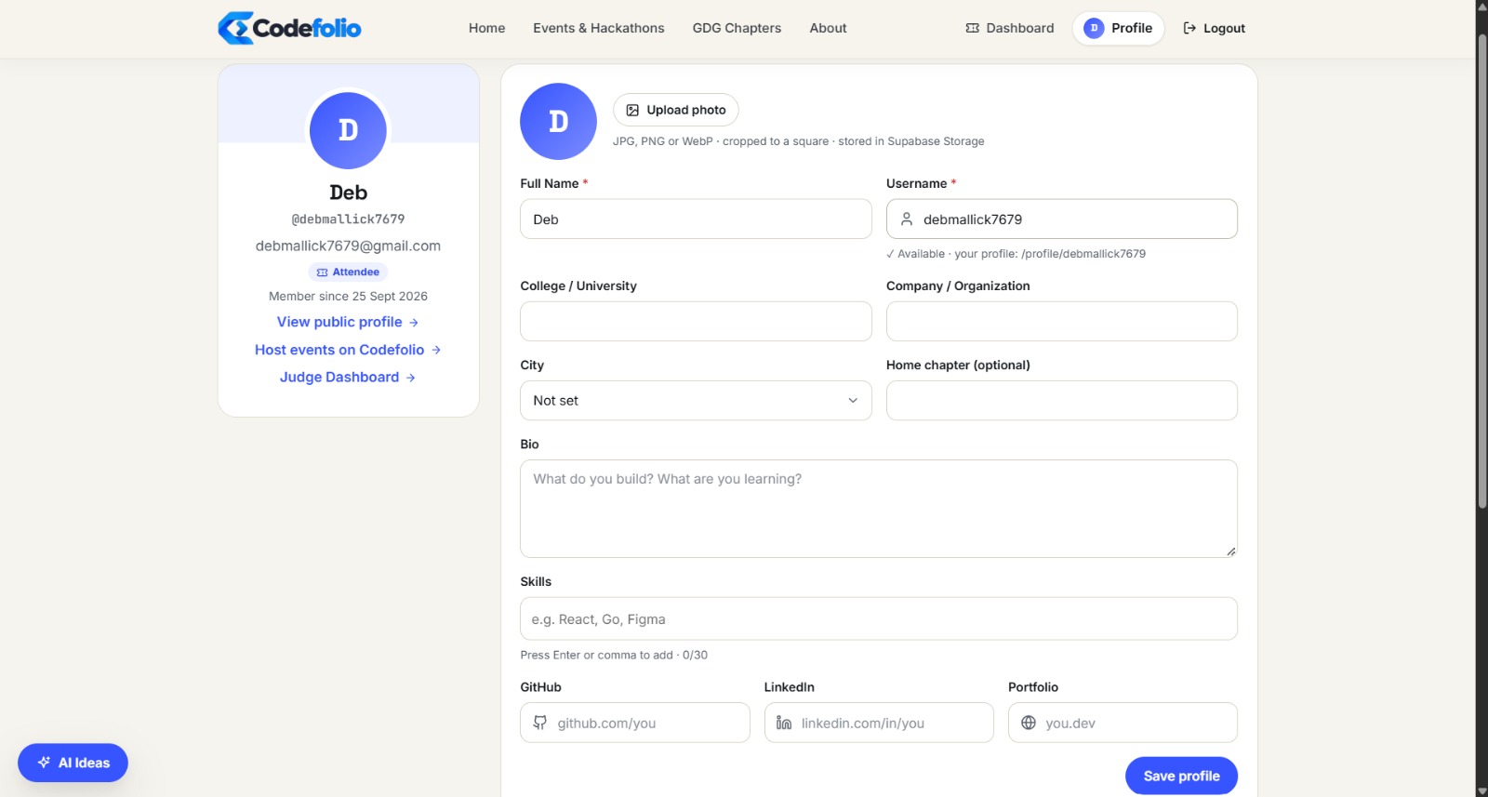Click the arrow next to Judge Dashboard
Screen dimensions: 1488x797
coord(411,378)
